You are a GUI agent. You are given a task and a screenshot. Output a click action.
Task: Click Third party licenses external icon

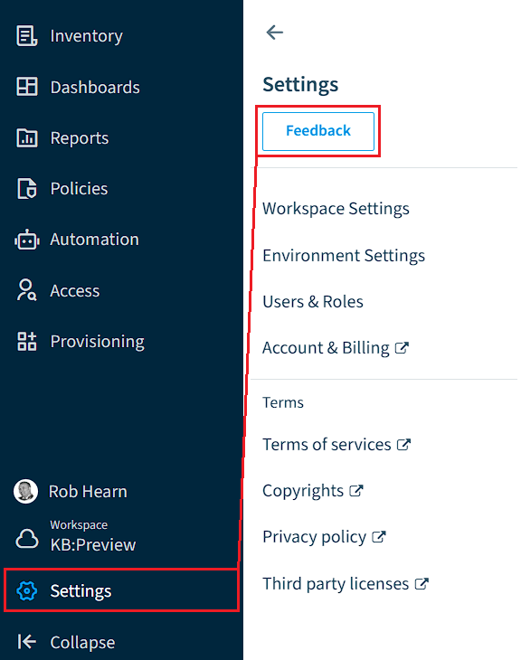click(422, 584)
